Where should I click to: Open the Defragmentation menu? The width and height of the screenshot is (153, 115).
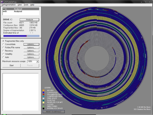tap(9, 5)
